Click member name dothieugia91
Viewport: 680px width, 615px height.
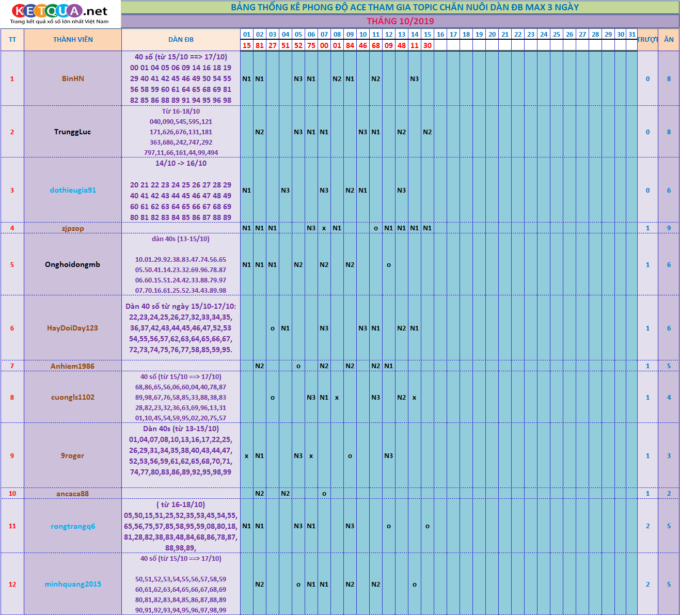pos(73,190)
